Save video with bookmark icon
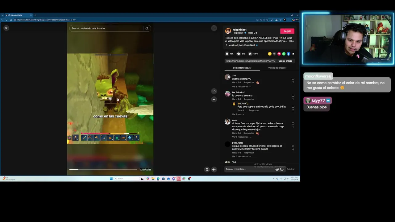This screenshot has width=395, height=222. click(x=250, y=54)
